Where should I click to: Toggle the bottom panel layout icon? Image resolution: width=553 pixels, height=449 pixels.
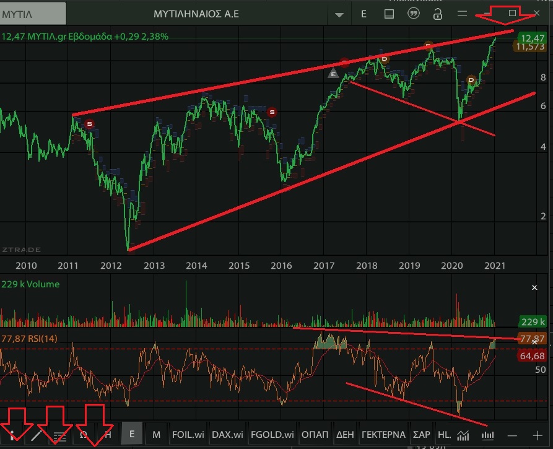pos(389,14)
